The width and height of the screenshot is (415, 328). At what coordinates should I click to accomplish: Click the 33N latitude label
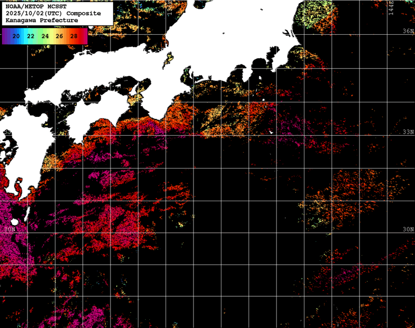click(x=409, y=132)
